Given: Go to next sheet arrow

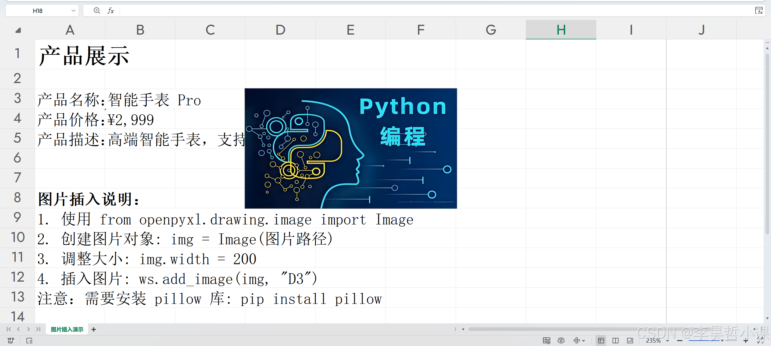Looking at the screenshot, I should [28, 329].
